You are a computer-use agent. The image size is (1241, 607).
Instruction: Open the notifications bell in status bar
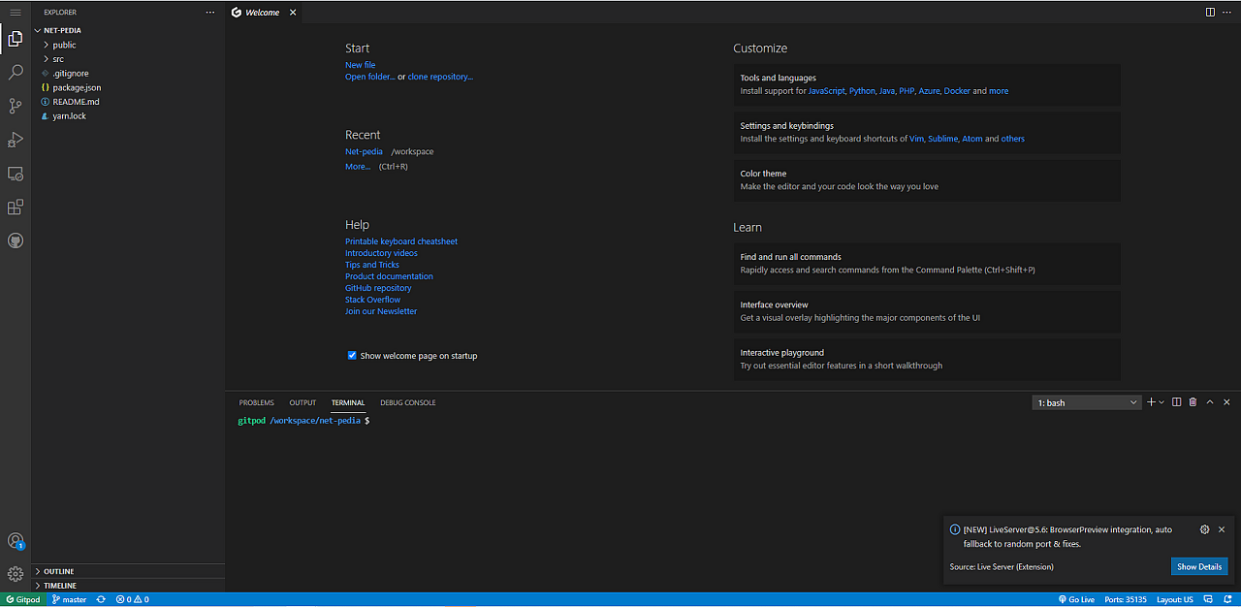(1226, 599)
